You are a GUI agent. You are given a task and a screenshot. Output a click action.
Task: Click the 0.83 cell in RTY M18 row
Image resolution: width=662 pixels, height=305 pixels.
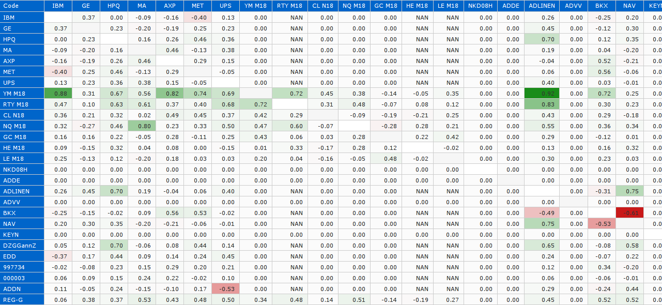tap(542, 104)
